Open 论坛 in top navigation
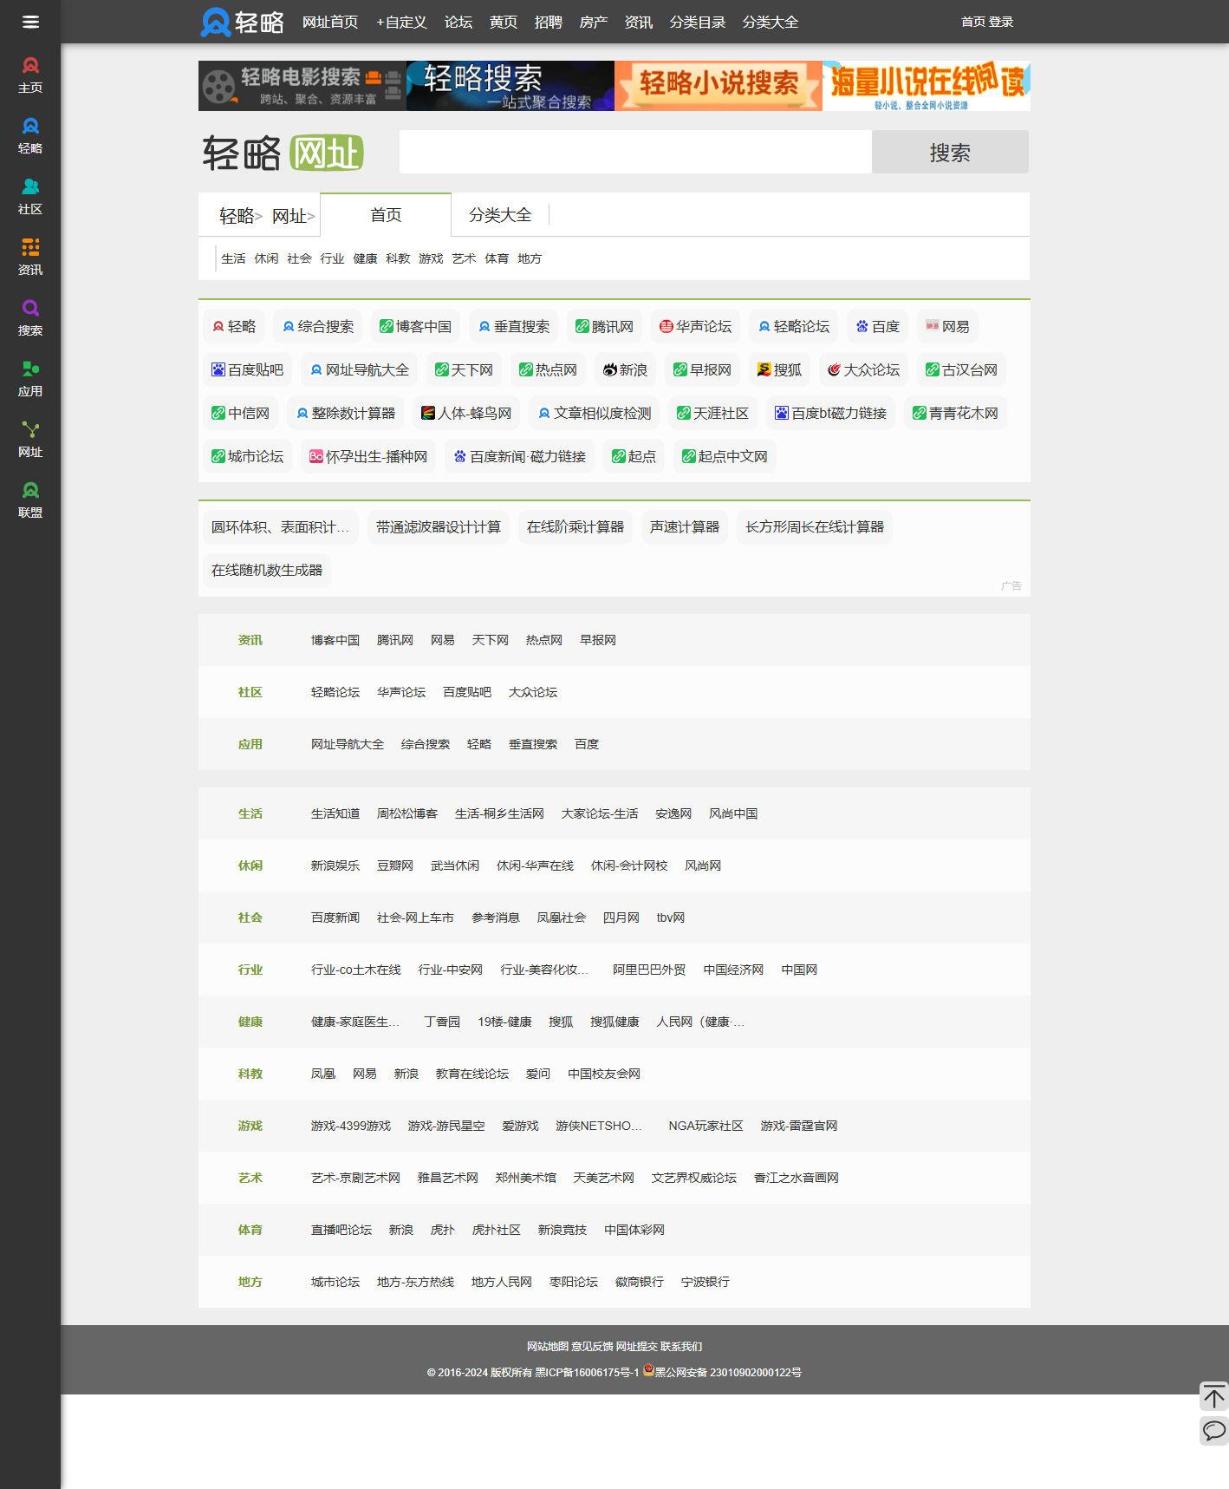The height and width of the screenshot is (1489, 1229). coord(458,22)
